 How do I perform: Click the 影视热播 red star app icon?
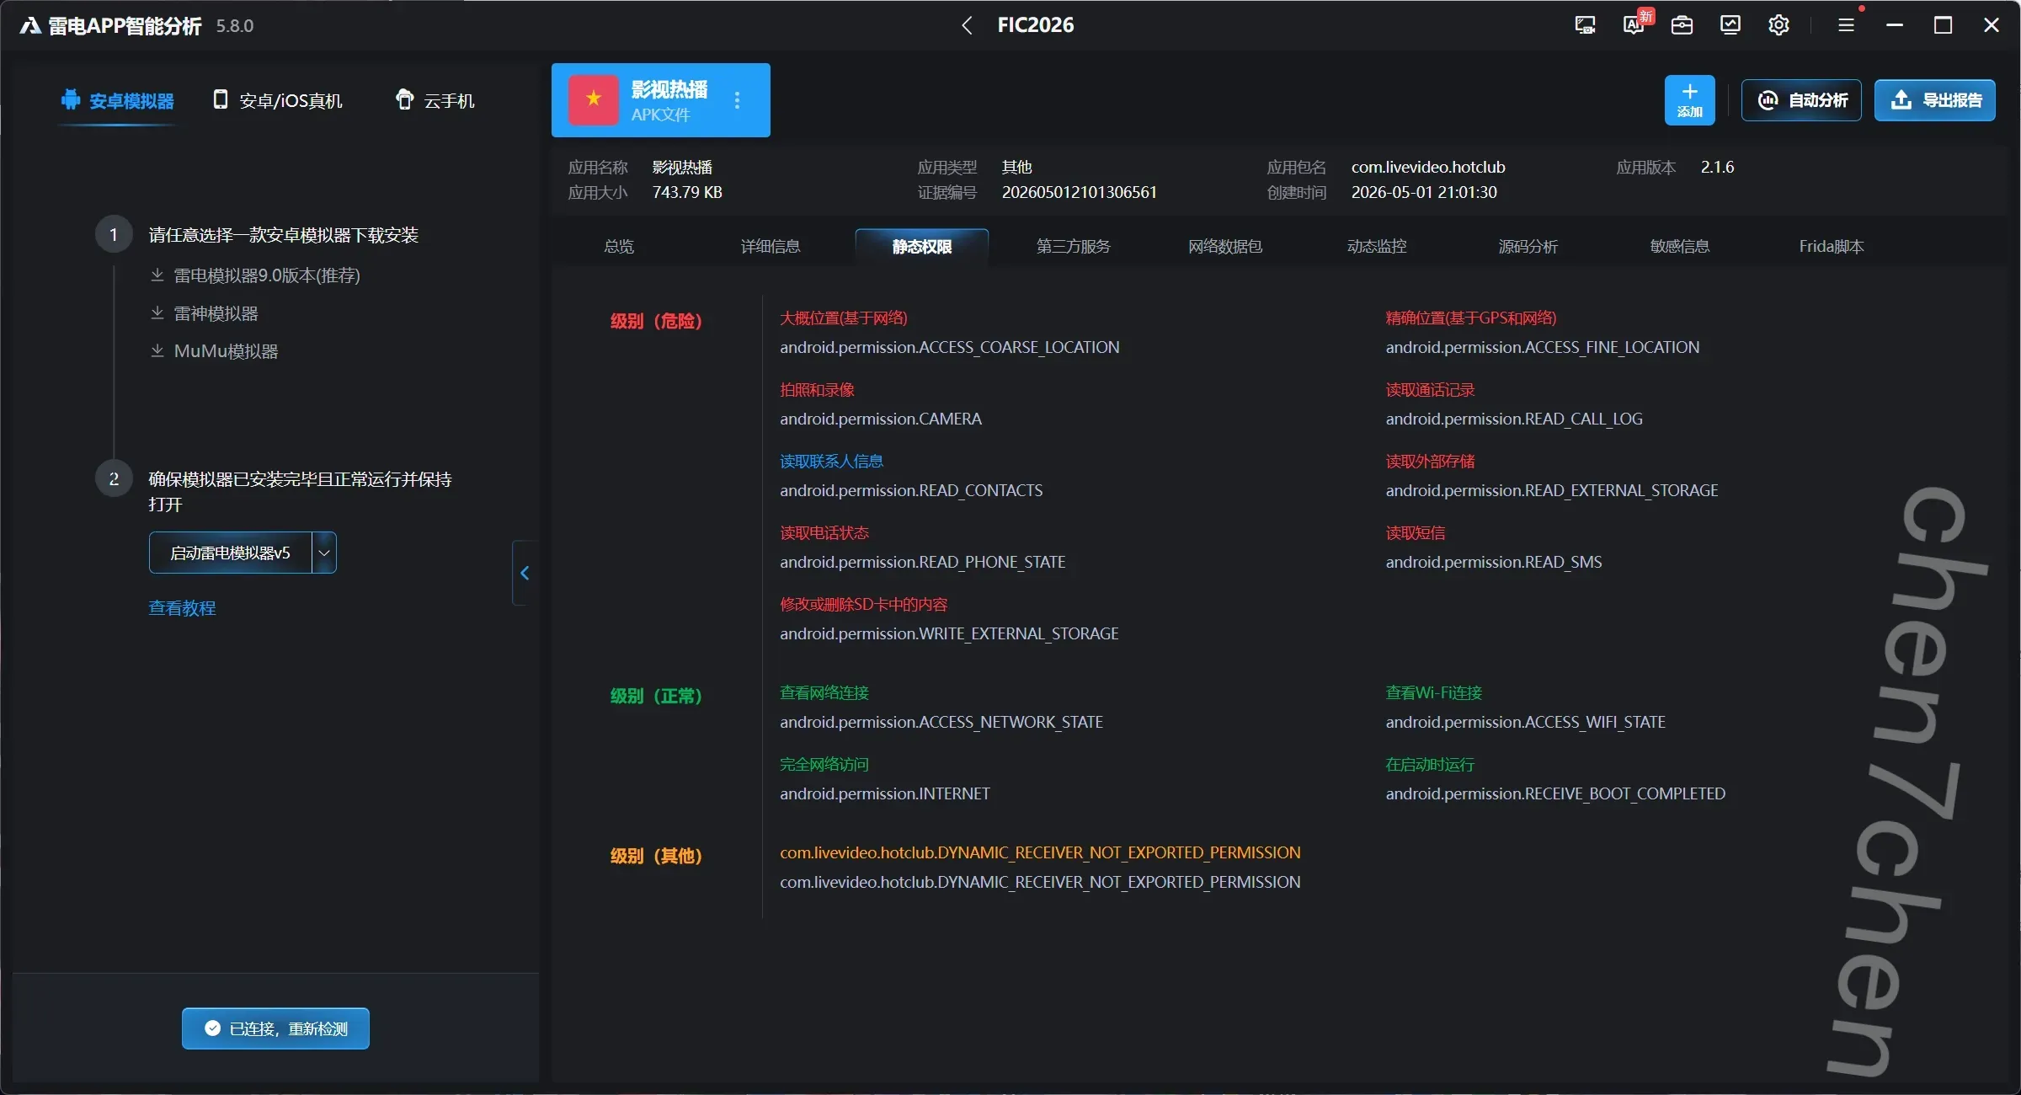pos(594,99)
